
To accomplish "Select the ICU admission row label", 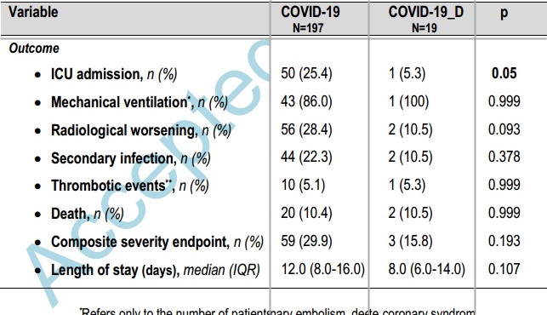I will (114, 74).
